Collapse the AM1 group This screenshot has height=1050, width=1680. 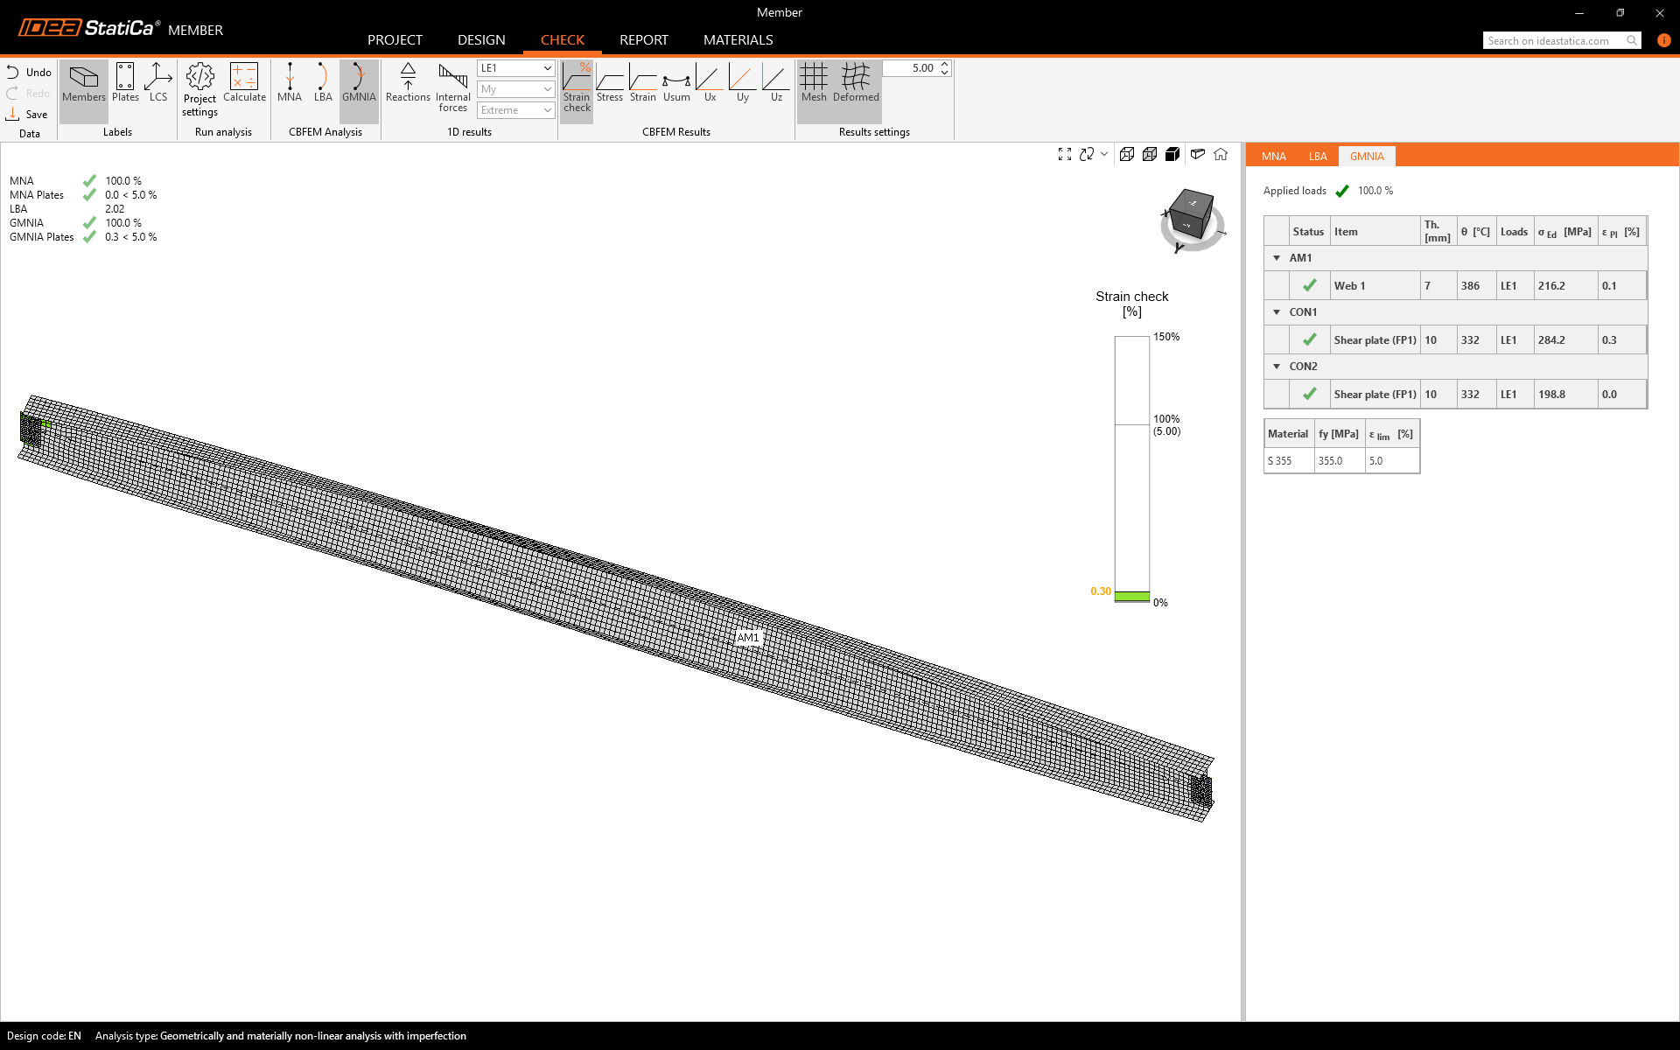[1277, 258]
